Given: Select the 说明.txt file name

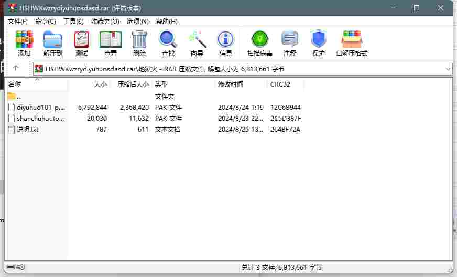Looking at the screenshot, I should (27, 129).
